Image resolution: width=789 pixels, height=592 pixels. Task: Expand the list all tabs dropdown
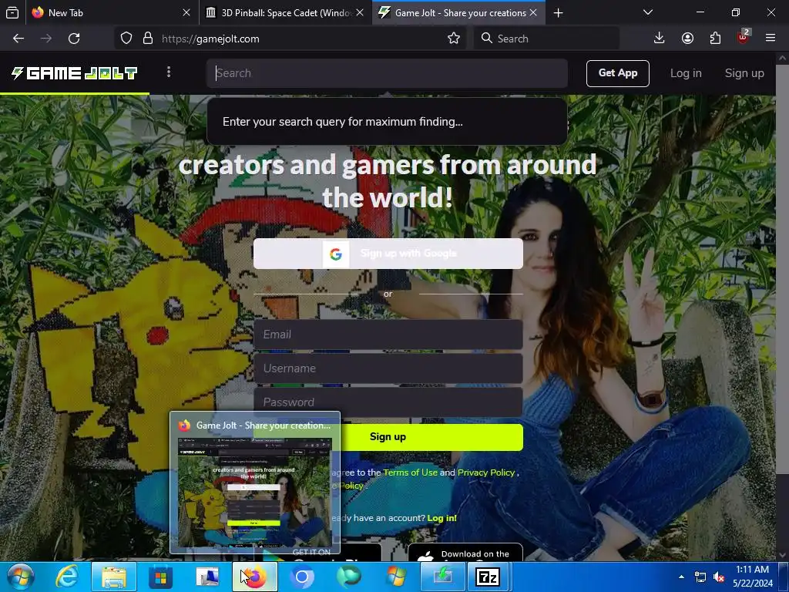pyautogui.click(x=648, y=12)
